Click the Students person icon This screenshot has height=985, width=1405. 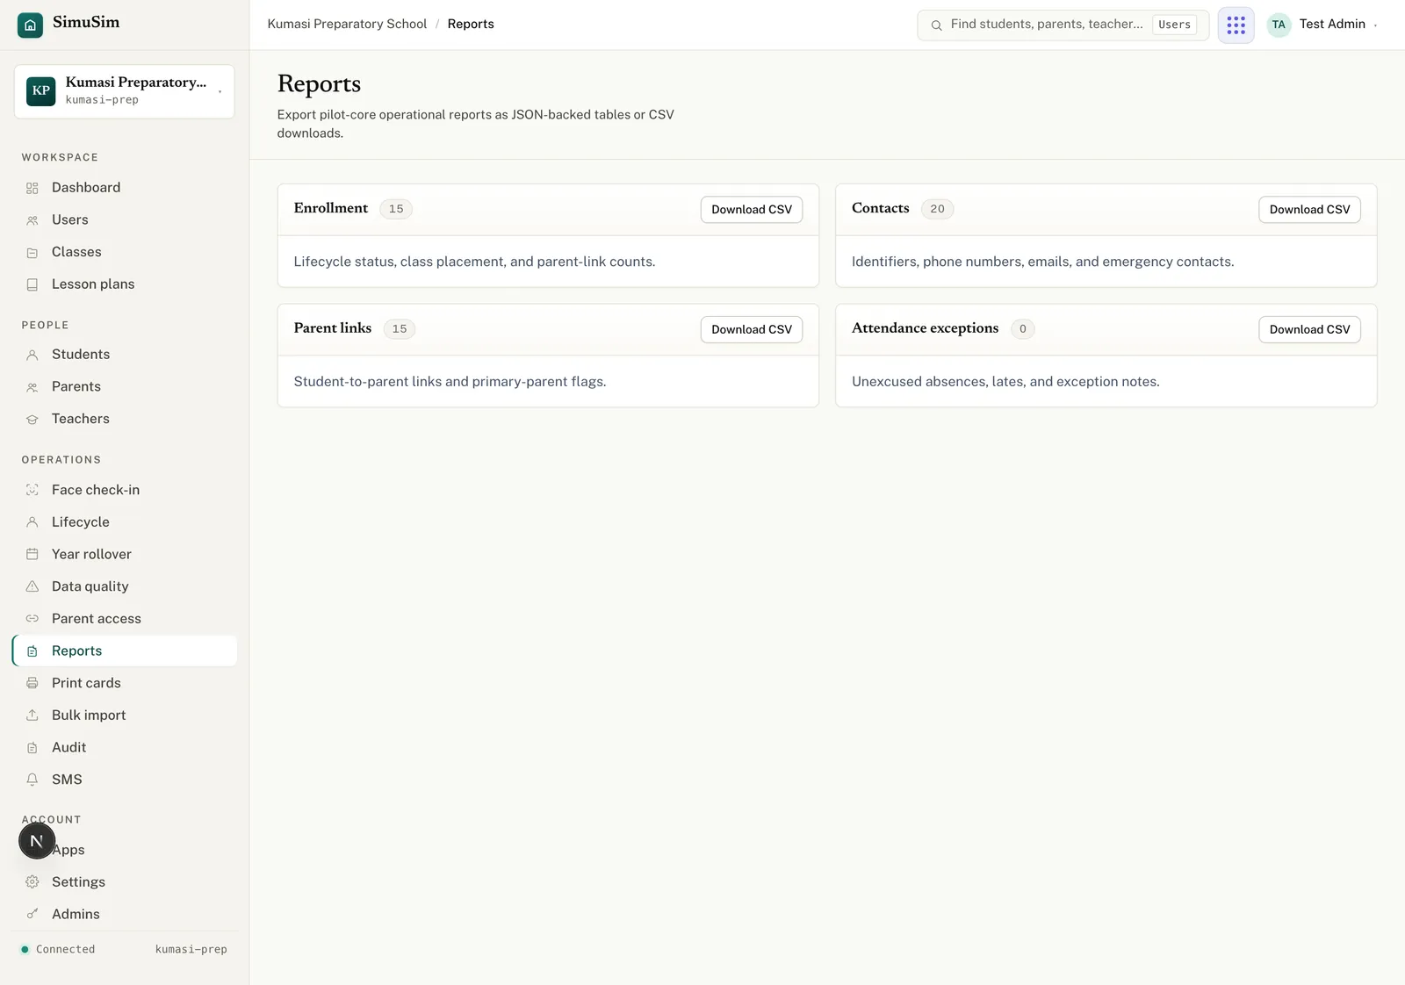[x=32, y=355]
